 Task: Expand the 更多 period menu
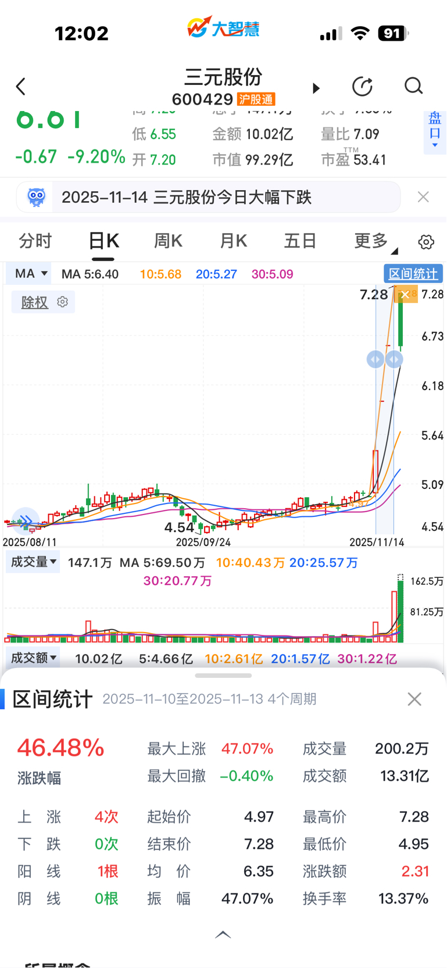376,241
